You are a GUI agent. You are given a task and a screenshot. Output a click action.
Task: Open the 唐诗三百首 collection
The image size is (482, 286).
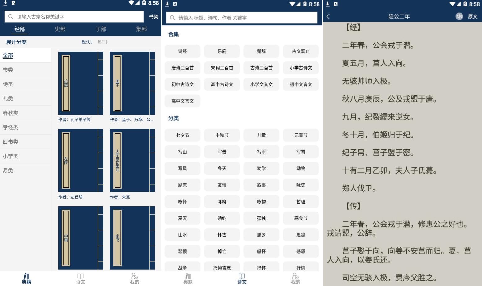[x=182, y=68]
